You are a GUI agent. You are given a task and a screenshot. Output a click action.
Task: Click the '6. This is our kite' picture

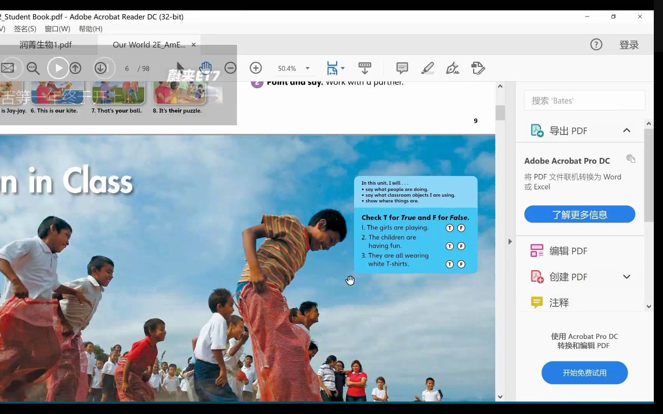(58, 93)
